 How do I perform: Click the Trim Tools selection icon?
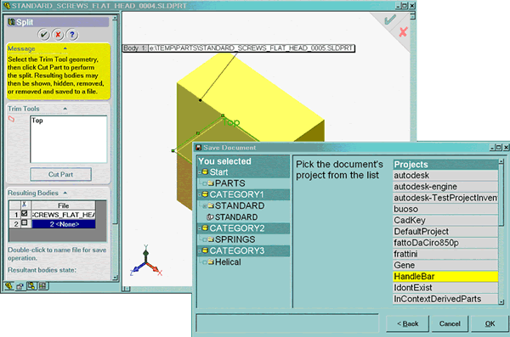11,119
